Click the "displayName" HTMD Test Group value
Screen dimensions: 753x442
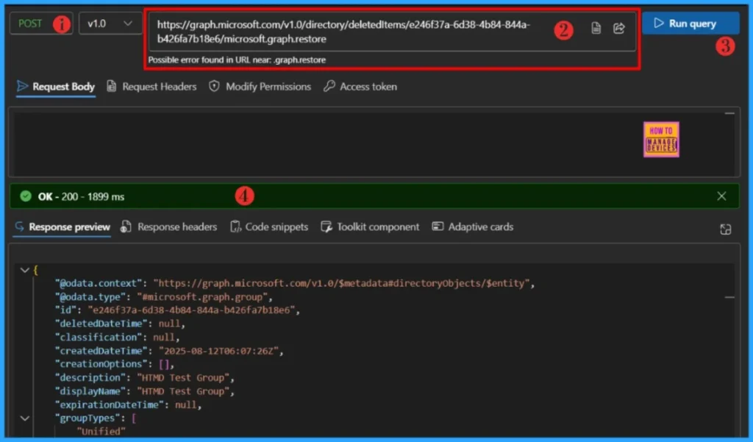coord(183,391)
